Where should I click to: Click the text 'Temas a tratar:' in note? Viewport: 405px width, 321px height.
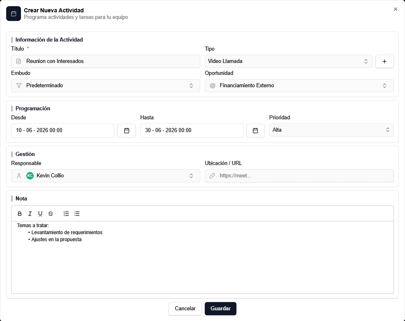[33, 226]
